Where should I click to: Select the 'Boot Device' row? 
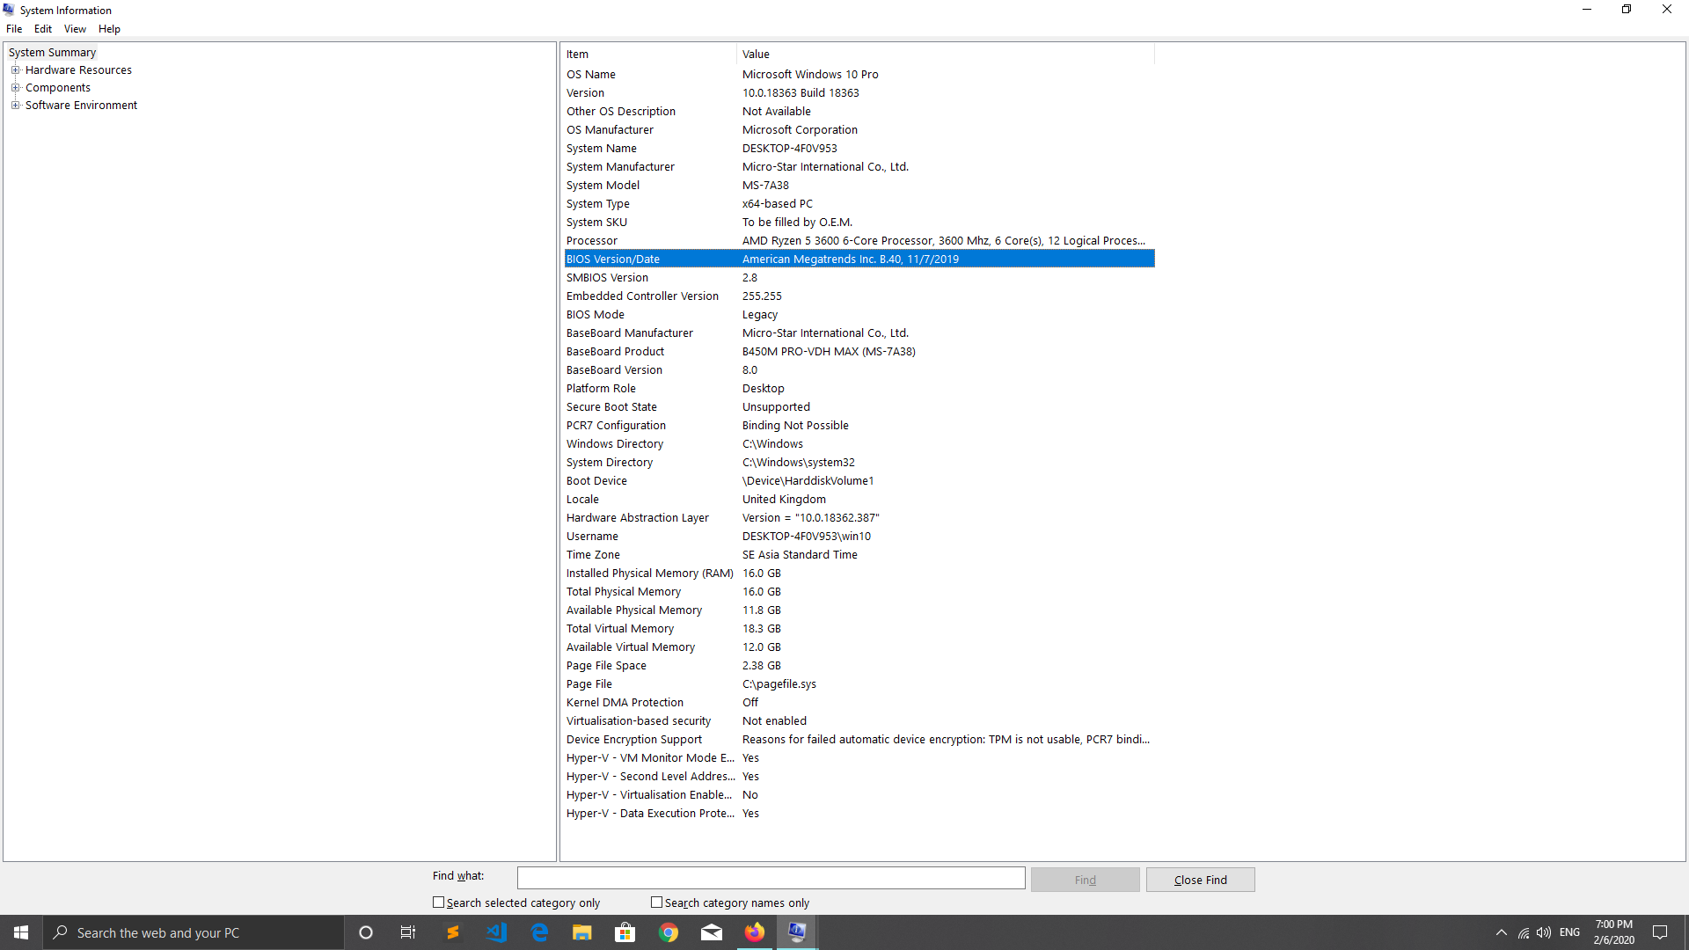click(x=859, y=481)
